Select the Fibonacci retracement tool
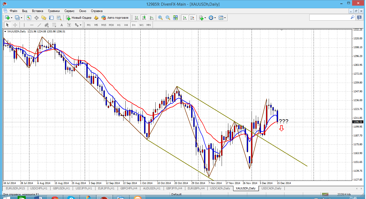 click(54, 25)
